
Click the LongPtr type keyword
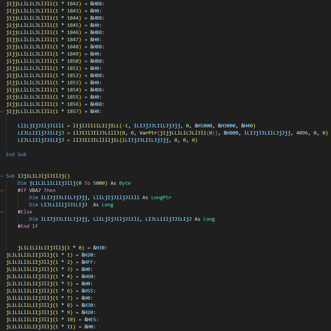161,198
